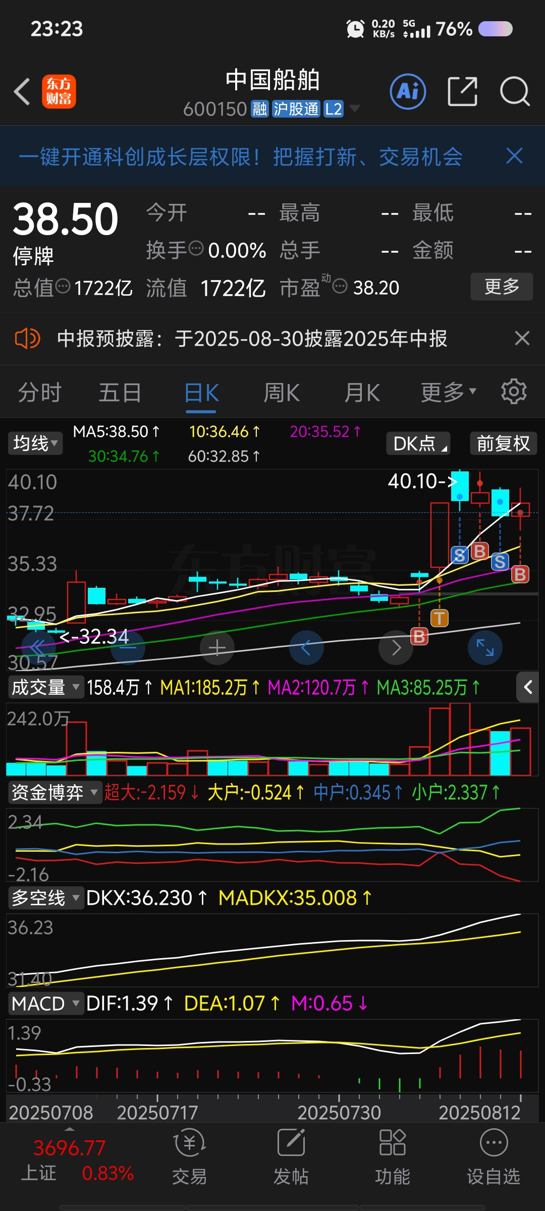The height and width of the screenshot is (1211, 545).
Task: Move chart left one candle
Action: (x=306, y=647)
